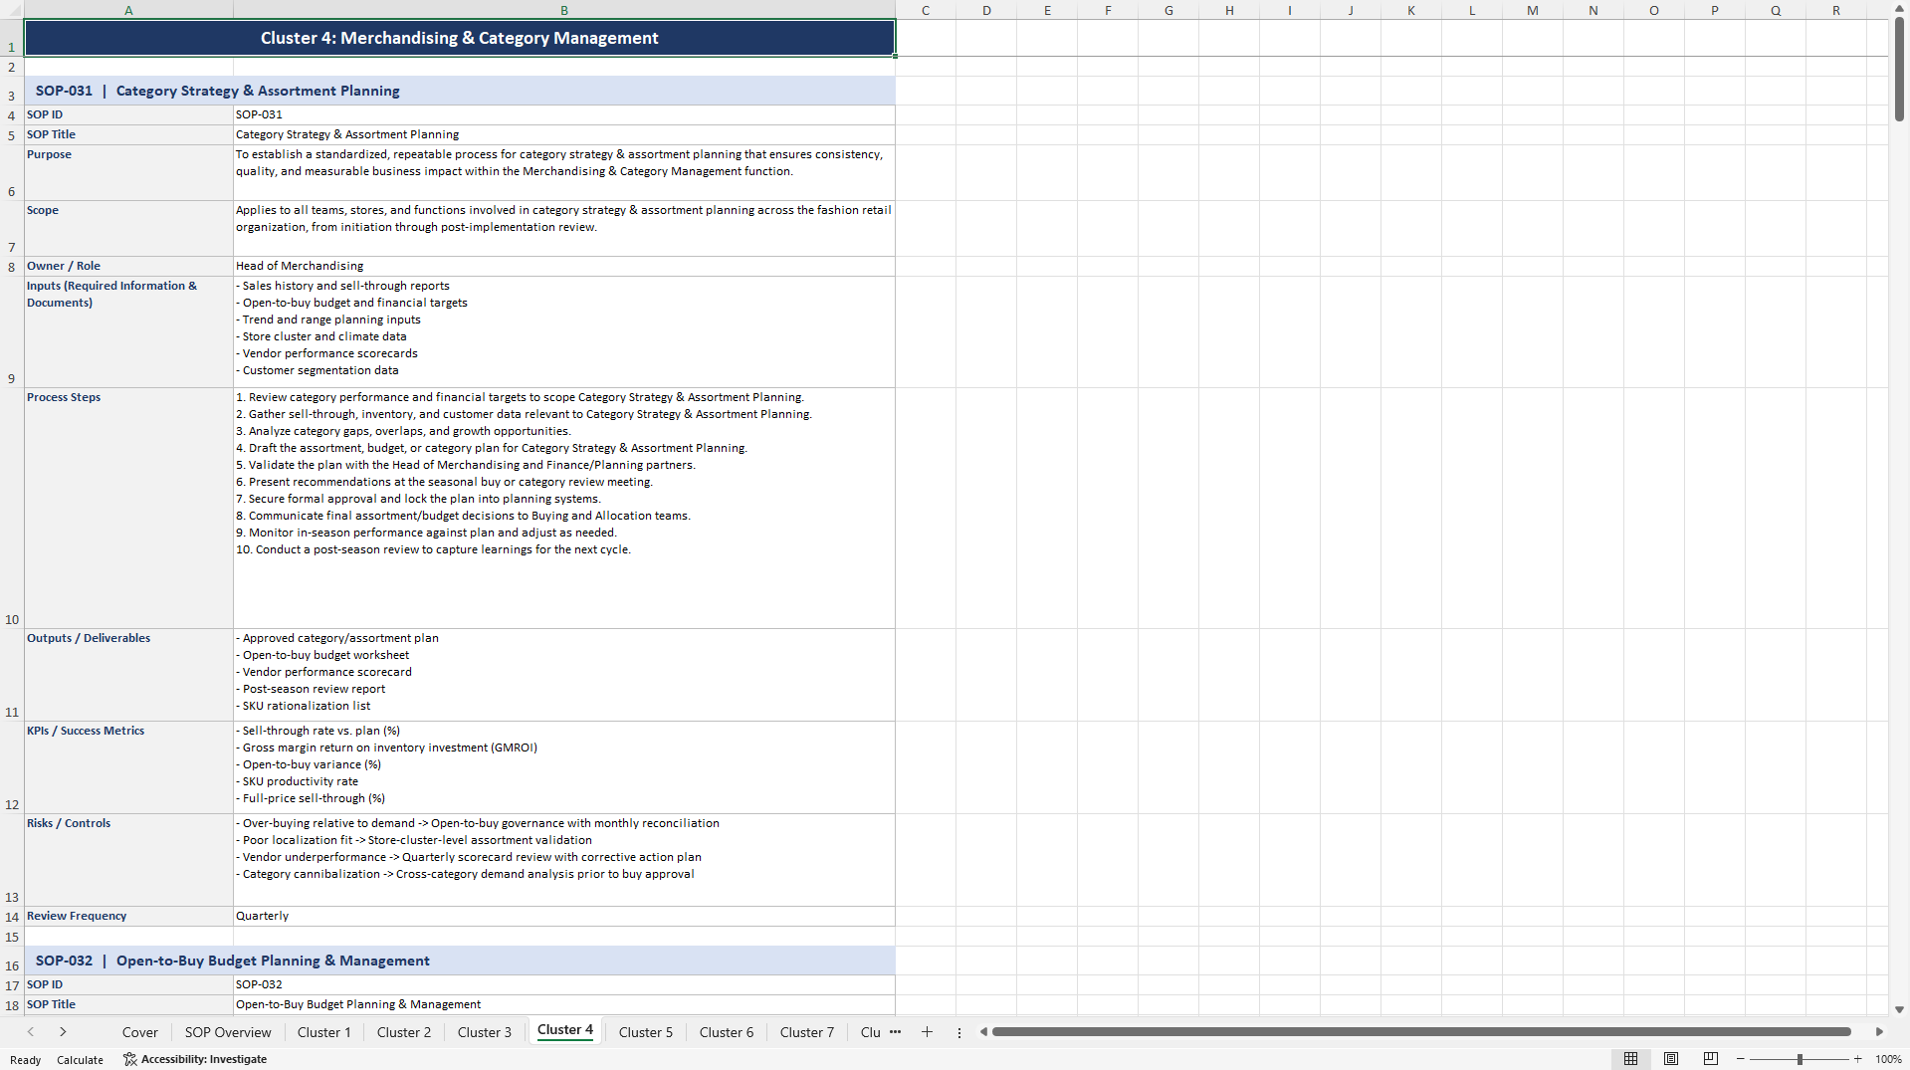Select column M header

(x=1533, y=10)
